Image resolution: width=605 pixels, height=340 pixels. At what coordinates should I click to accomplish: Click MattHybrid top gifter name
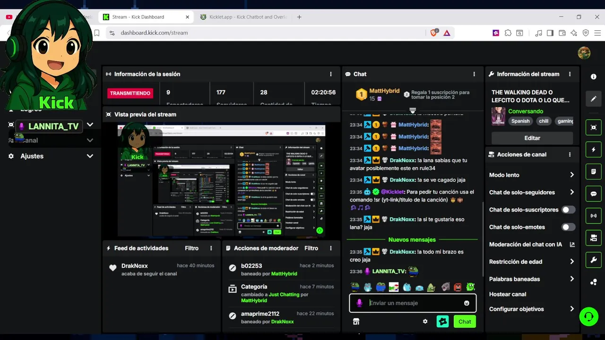pos(384,91)
